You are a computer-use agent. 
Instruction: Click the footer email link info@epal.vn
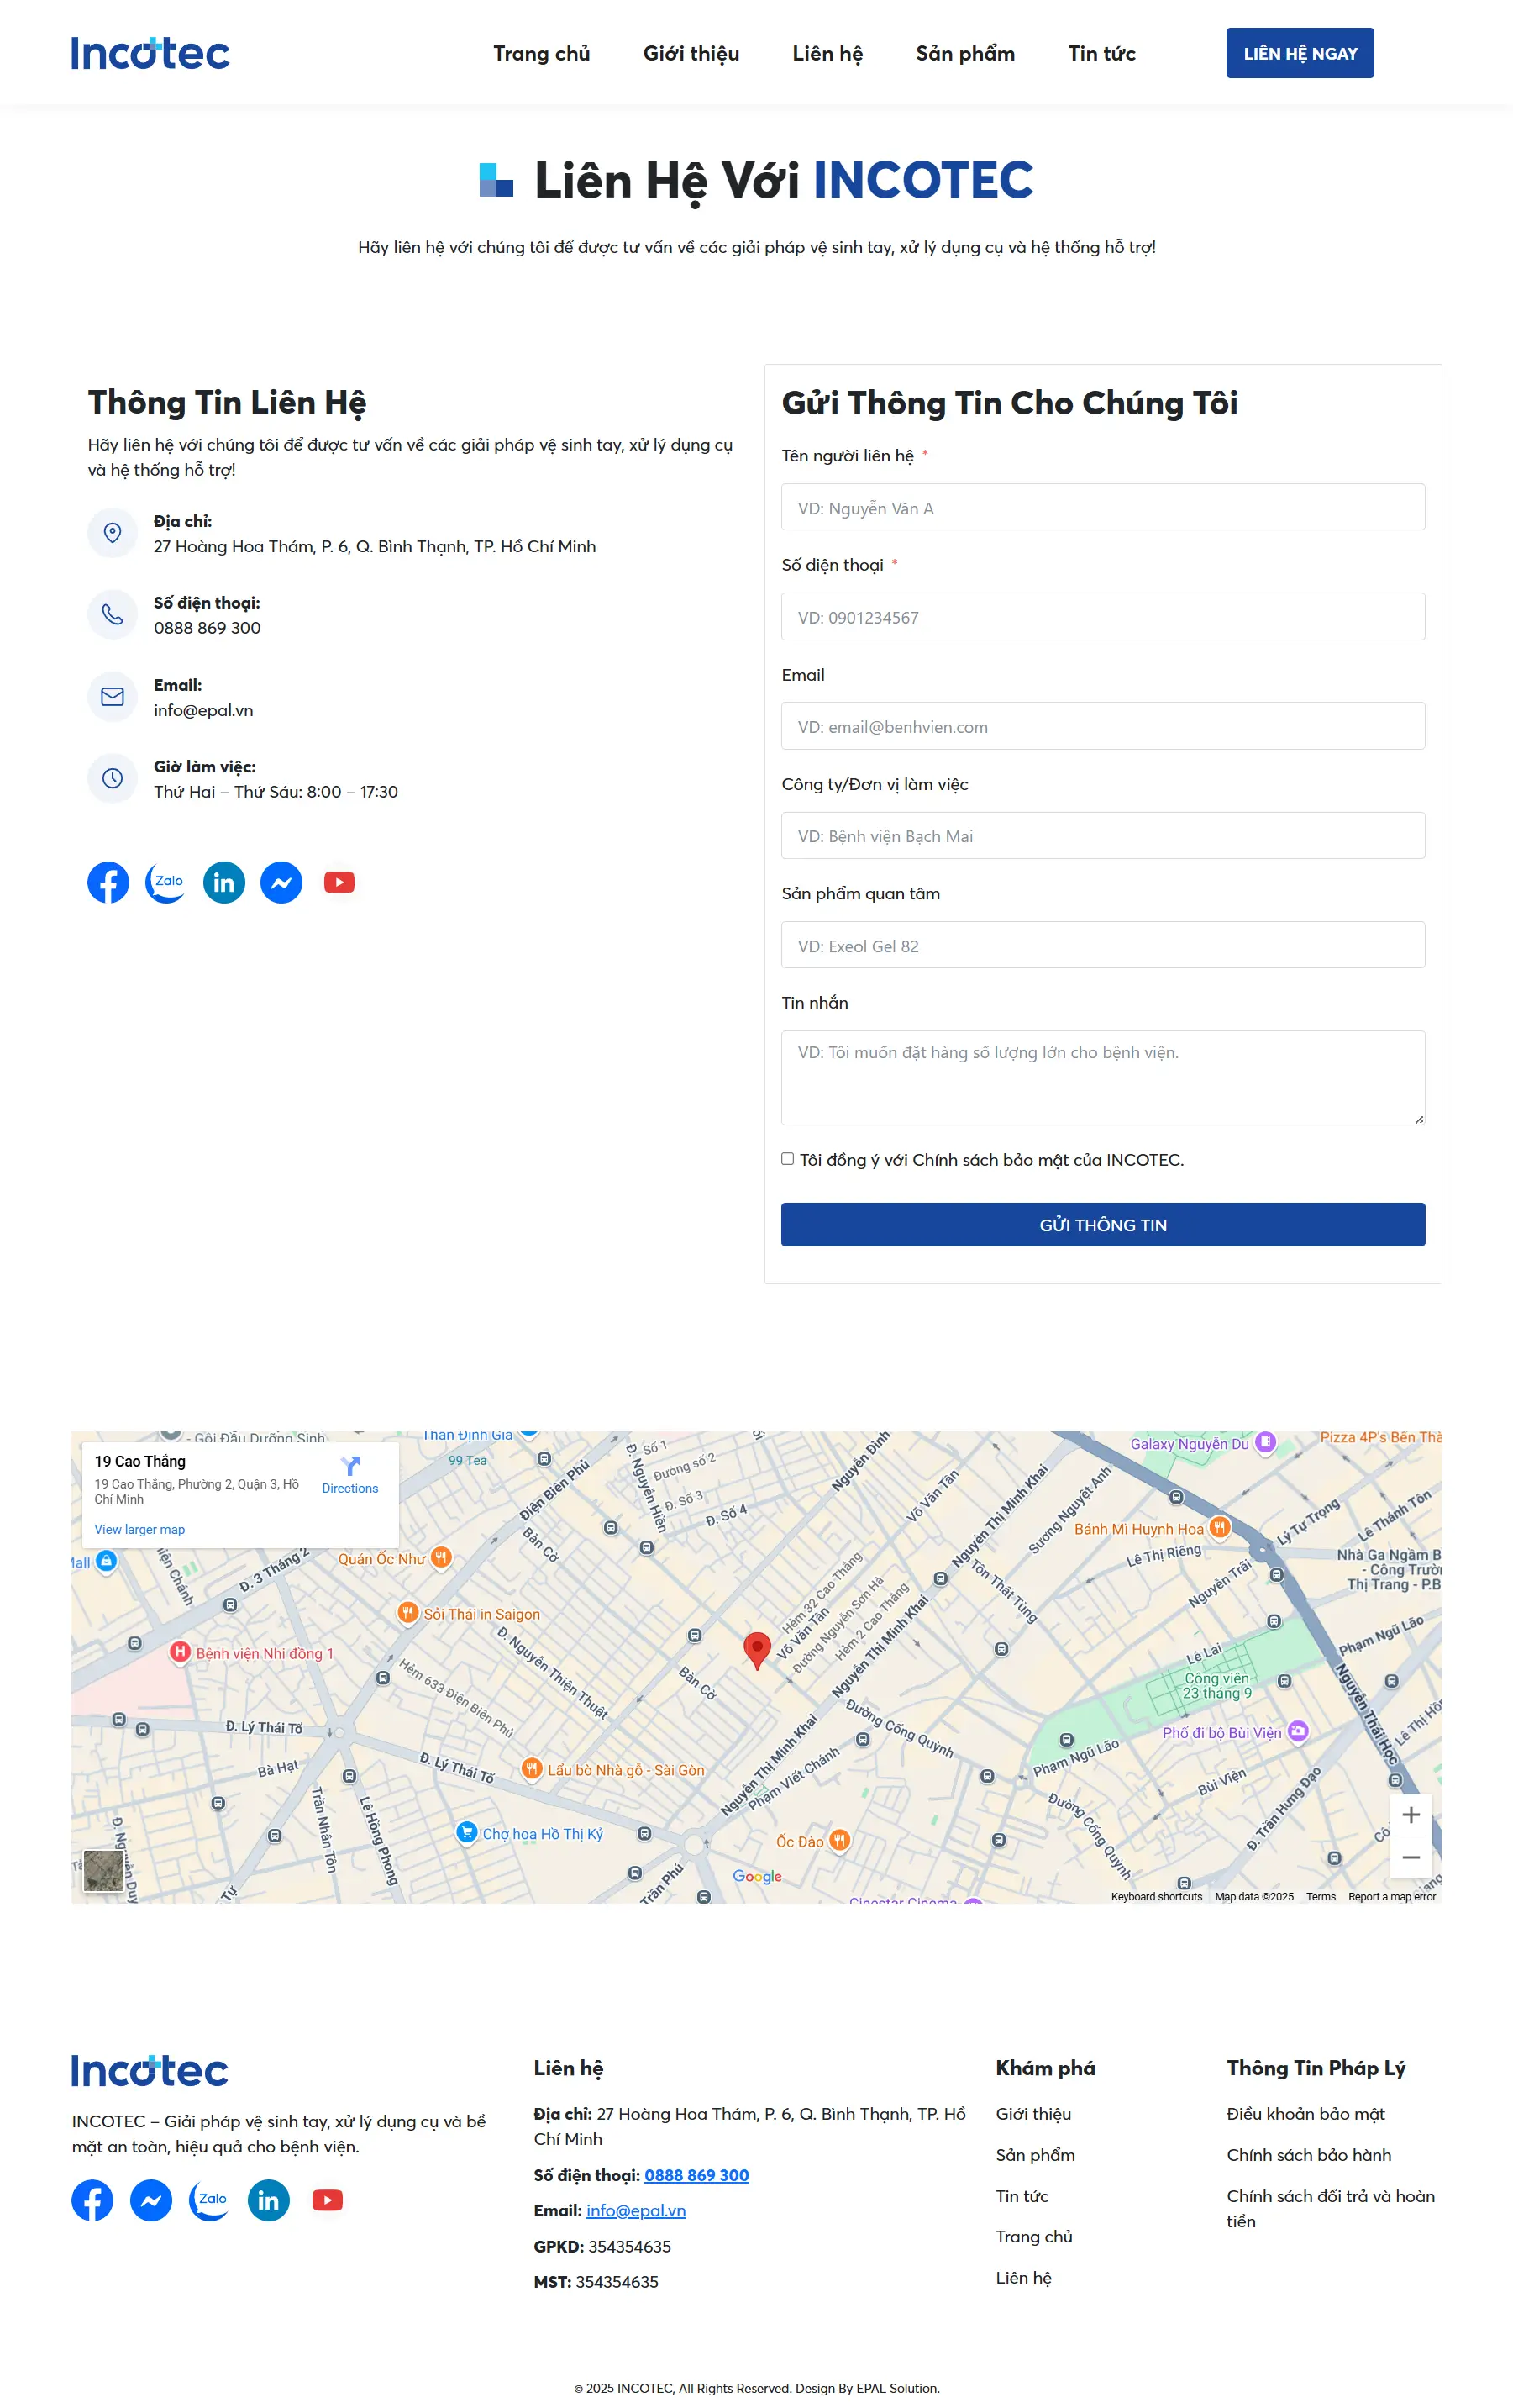click(636, 2211)
